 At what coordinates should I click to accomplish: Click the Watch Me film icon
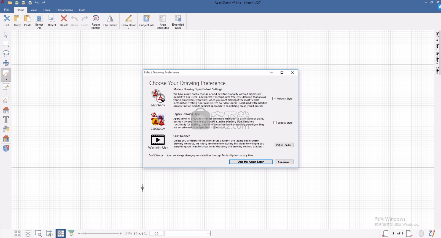[x=158, y=140]
